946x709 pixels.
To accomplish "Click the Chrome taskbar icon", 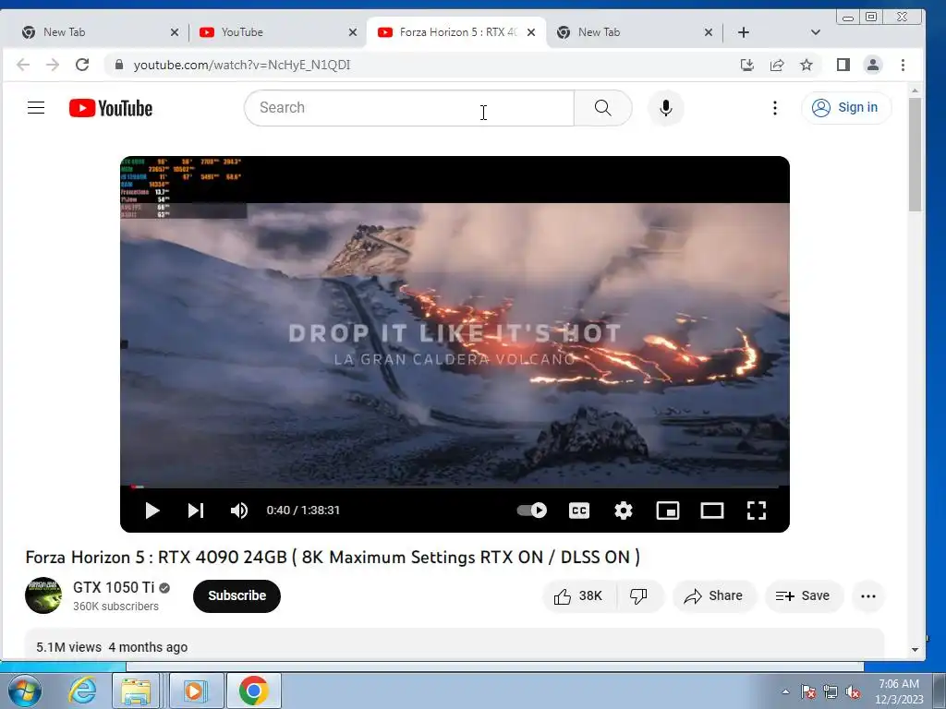I will click(253, 691).
